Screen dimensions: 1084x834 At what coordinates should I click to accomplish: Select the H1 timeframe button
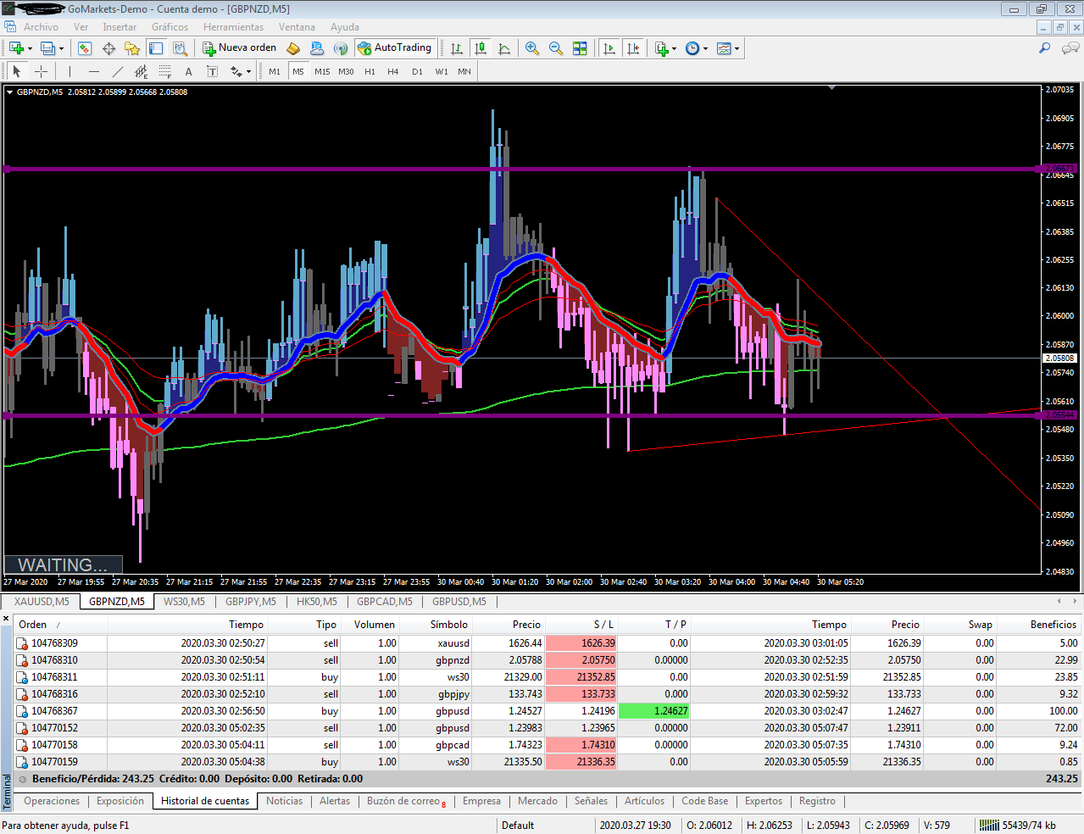[x=370, y=72]
